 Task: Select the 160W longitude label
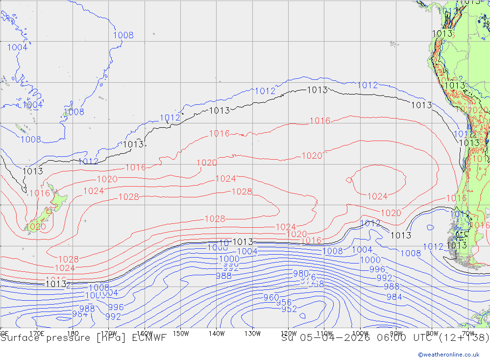coord(145,334)
